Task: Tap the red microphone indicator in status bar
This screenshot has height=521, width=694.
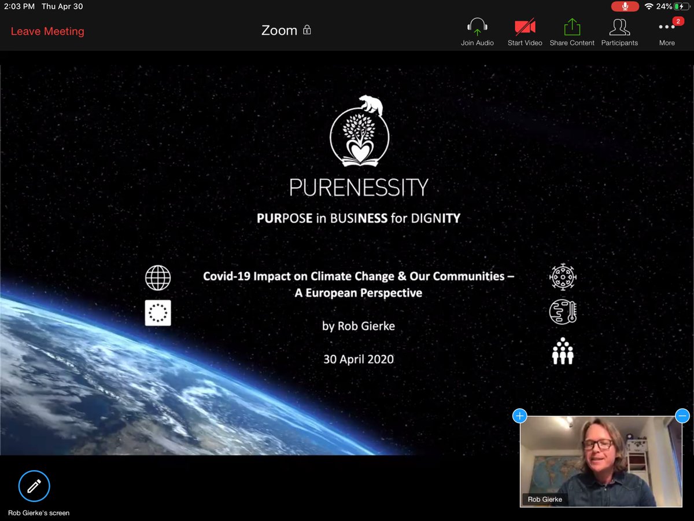Action: (625, 6)
